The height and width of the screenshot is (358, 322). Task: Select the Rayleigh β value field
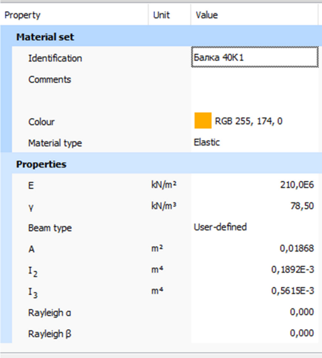(255, 333)
